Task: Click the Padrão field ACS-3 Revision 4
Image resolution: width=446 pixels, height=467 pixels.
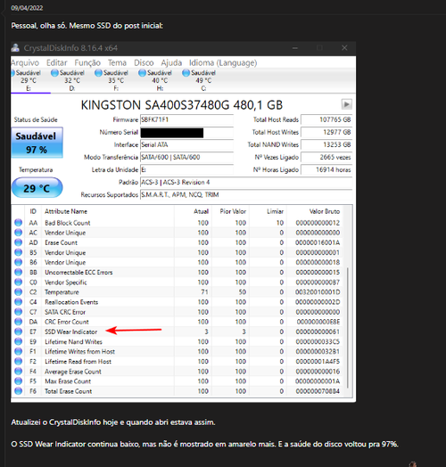Action: pos(246,183)
